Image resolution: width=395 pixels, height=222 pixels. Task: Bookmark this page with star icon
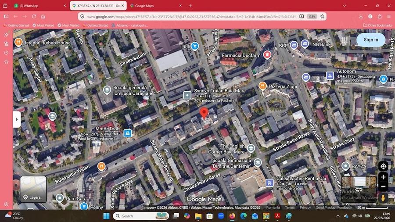pos(322,17)
